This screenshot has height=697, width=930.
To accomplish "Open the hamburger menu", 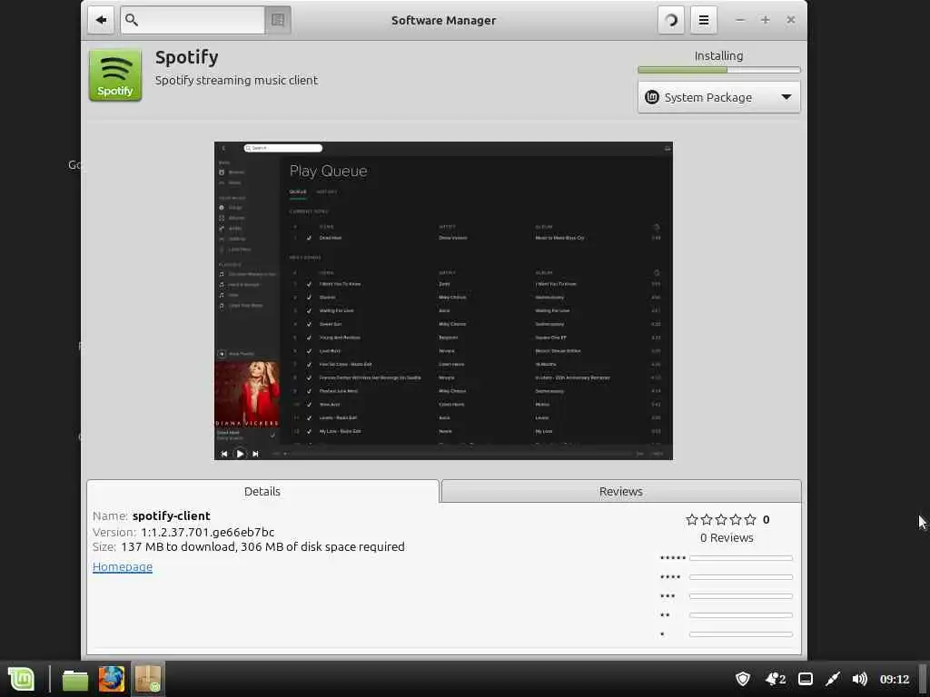I will (x=704, y=20).
